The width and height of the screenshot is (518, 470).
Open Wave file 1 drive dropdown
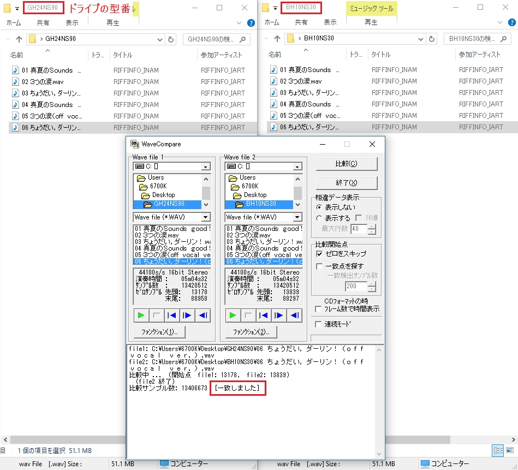pyautogui.click(x=205, y=166)
